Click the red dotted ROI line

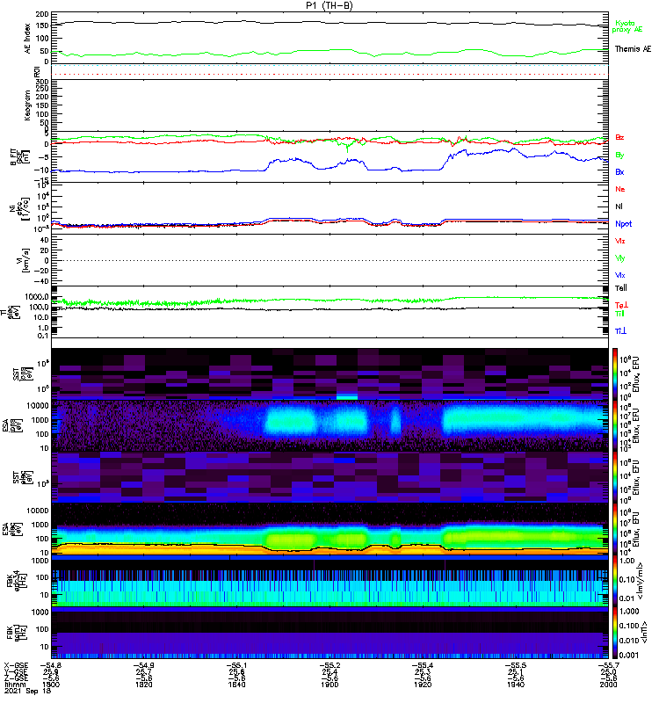330,74
